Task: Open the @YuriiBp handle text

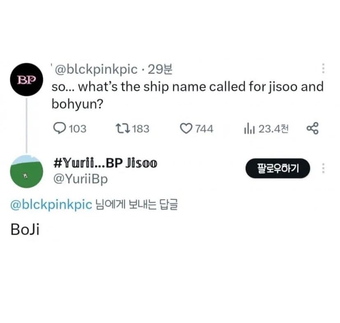Action: (x=80, y=179)
